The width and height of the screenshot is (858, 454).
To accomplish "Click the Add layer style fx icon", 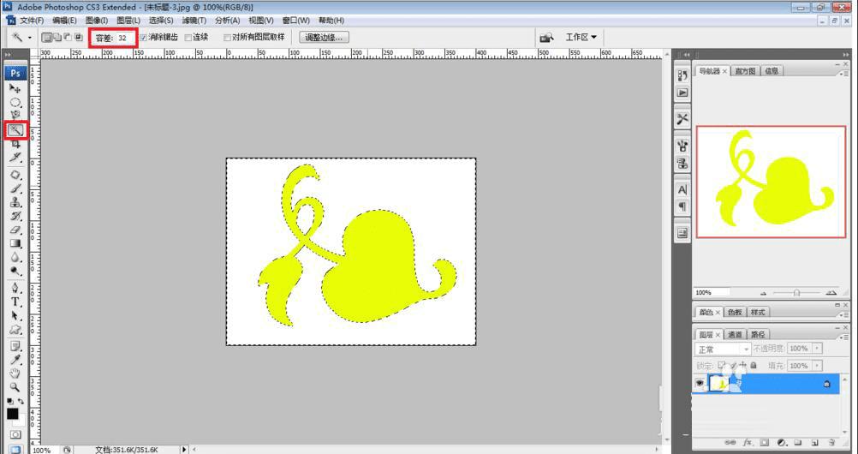I will coord(747,442).
